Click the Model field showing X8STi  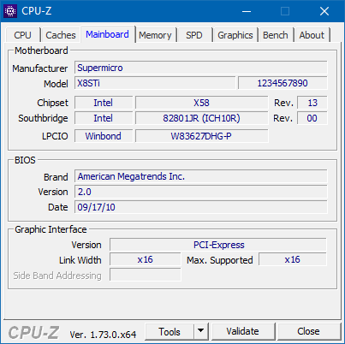156,83
